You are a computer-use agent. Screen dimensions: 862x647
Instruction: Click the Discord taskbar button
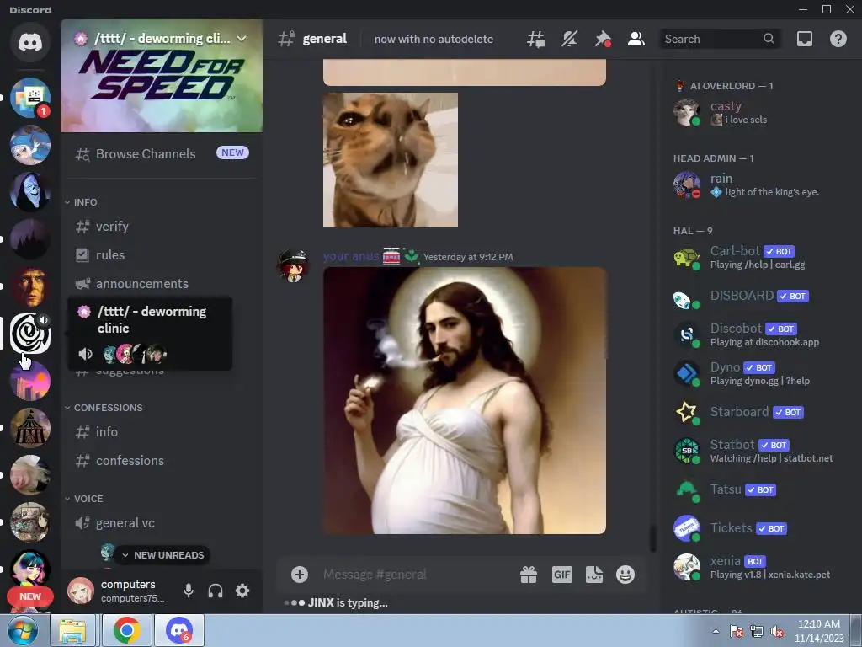click(179, 630)
